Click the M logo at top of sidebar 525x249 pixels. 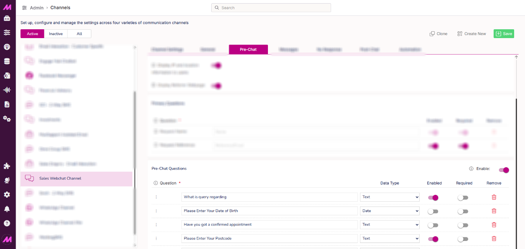pyautogui.click(x=7, y=7)
